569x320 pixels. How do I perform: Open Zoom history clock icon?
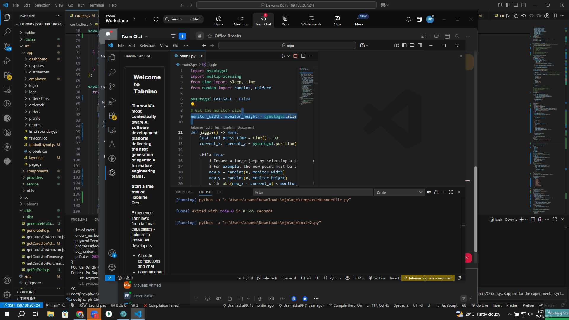[x=156, y=19]
